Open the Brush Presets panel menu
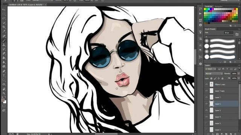 click(x=239, y=29)
